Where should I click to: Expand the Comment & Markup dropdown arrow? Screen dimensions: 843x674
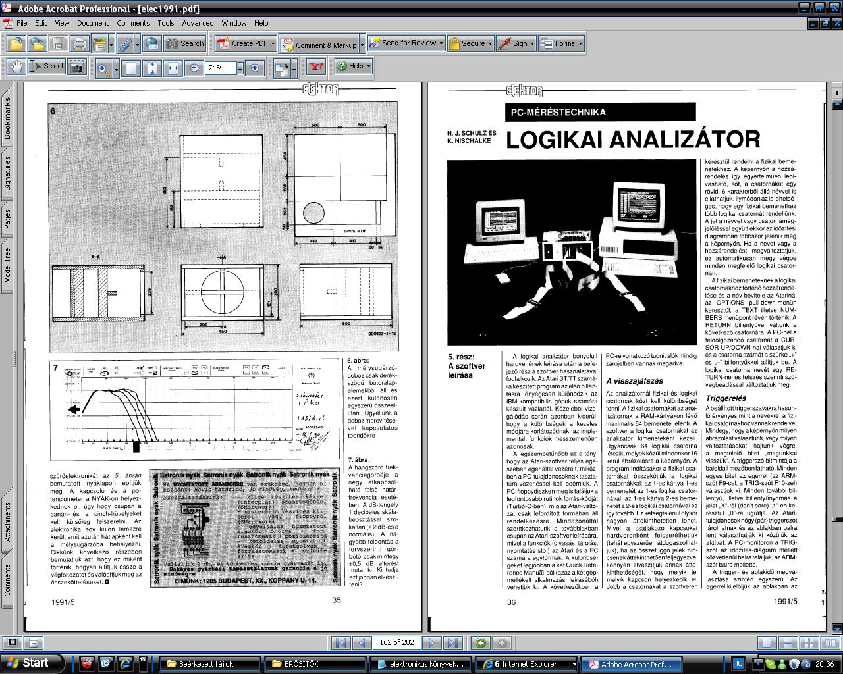[x=362, y=45]
